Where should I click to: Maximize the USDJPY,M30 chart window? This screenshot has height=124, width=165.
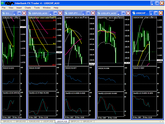click(124, 13)
